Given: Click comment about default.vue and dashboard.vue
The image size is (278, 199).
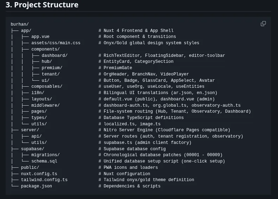Looking at the screenshot, I should coord(157,99).
